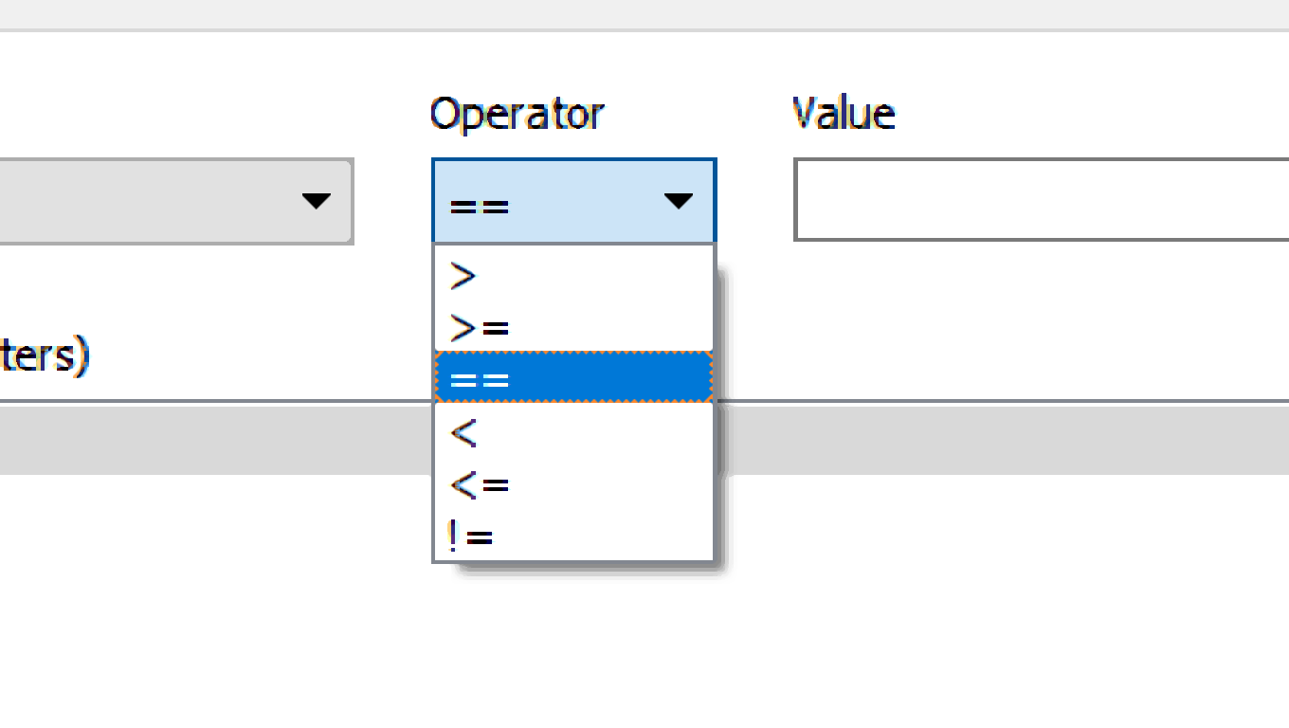The image size is (1289, 728).
Task: Click the gray header bar left of the list
Action: click(209, 440)
